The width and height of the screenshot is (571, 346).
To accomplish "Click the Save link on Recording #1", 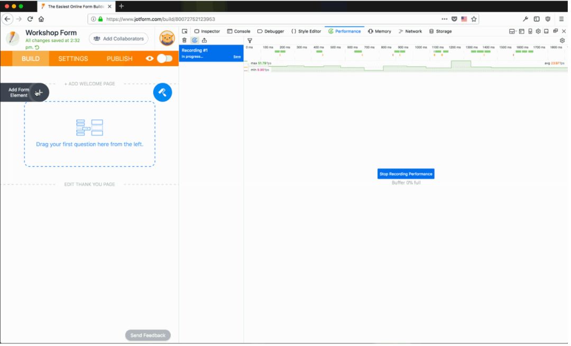I will click(x=237, y=57).
